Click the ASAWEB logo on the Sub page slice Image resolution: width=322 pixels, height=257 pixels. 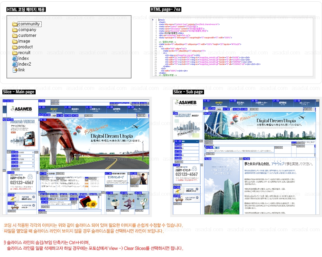click(186, 102)
